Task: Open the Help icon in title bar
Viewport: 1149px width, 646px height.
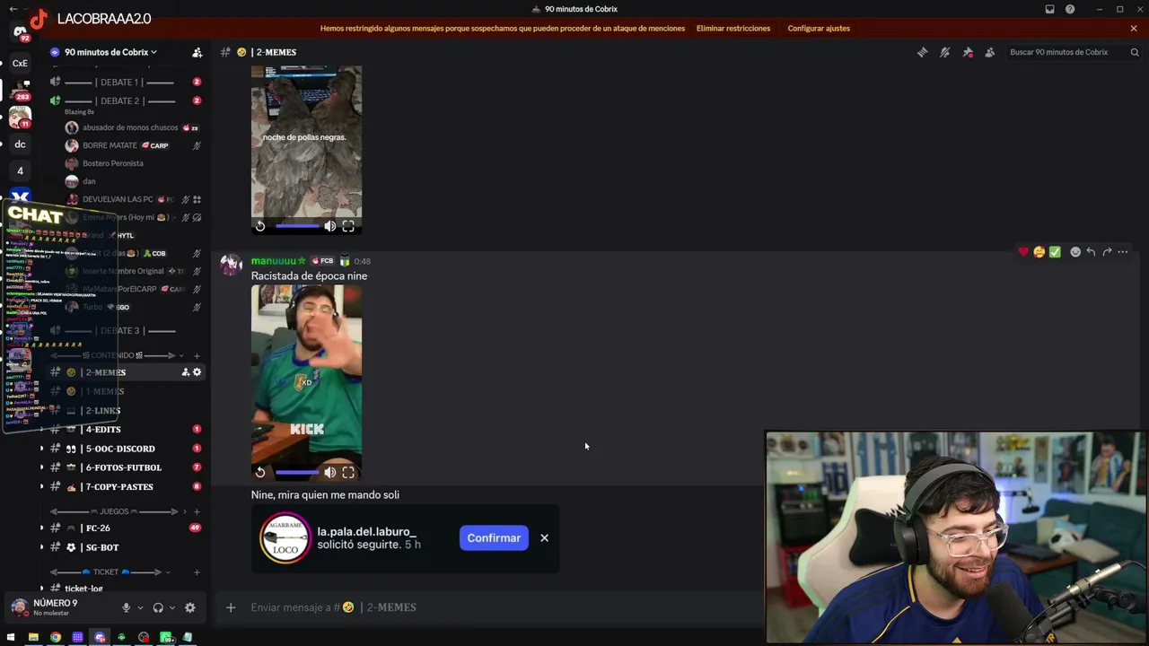Action: [x=1070, y=9]
